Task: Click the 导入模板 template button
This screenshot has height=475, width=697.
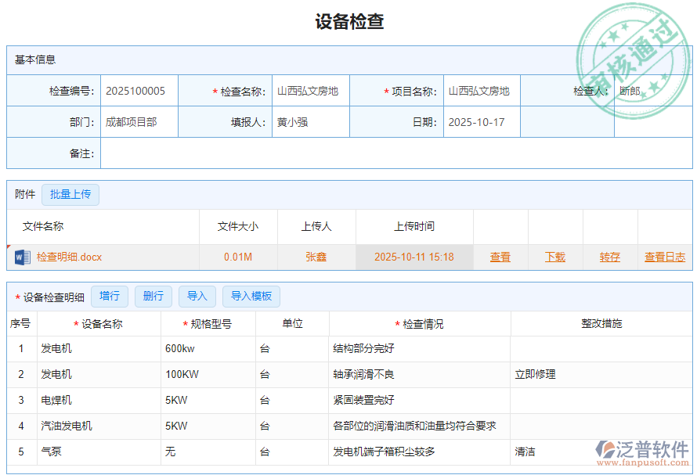Action: click(251, 296)
